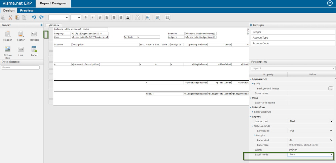Open the font family dropdown

(x=59, y=17)
